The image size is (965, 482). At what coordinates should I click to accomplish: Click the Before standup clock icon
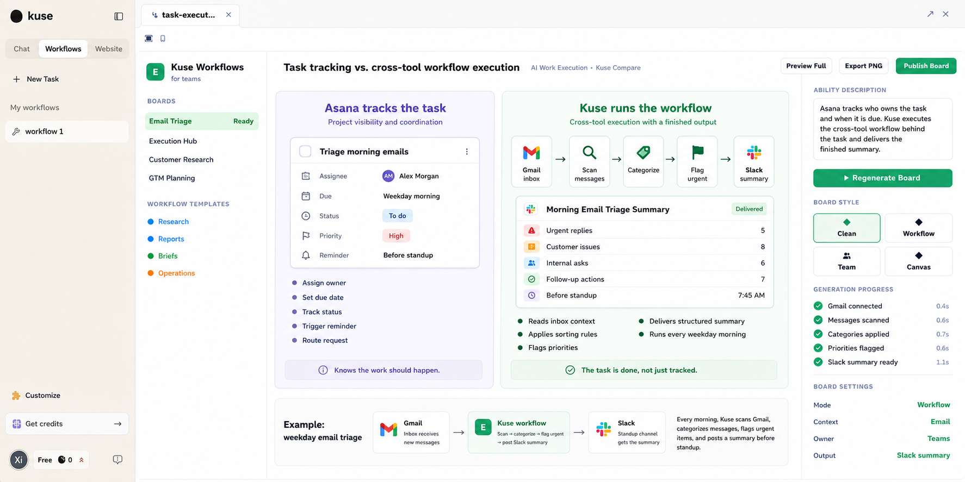click(x=531, y=296)
